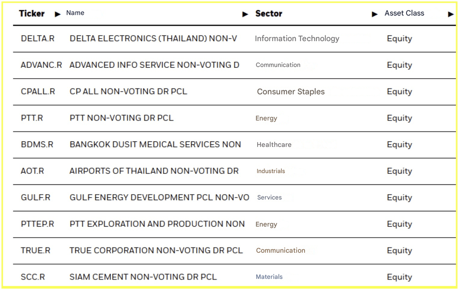Viewport: 458px width, 289px height.
Task: Select BDMS.R ticker cell
Action: point(37,144)
